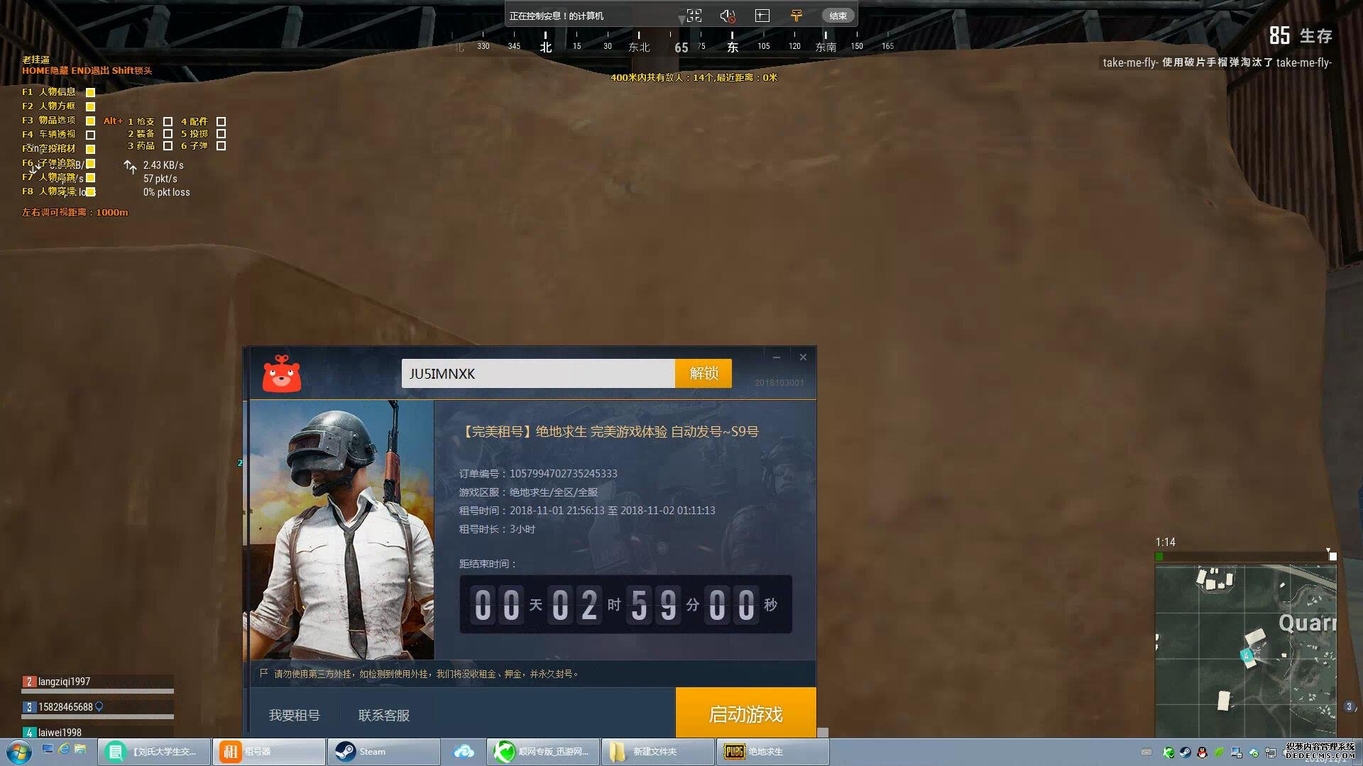1363x766 pixels.
Task: Click the keyboard icon in system tray
Action: (1146, 753)
